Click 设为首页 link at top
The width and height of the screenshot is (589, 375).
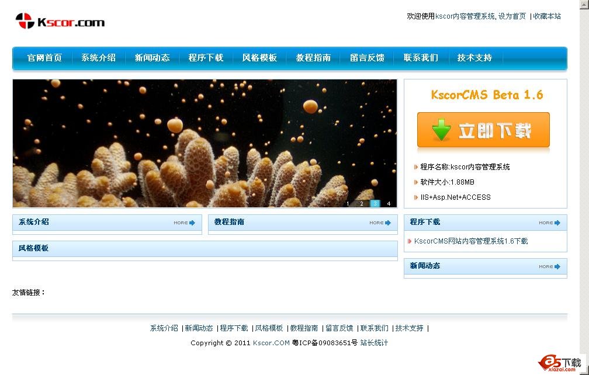(x=512, y=16)
